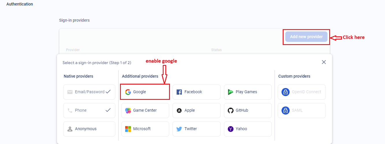Click the Apple logo icon

click(x=179, y=111)
